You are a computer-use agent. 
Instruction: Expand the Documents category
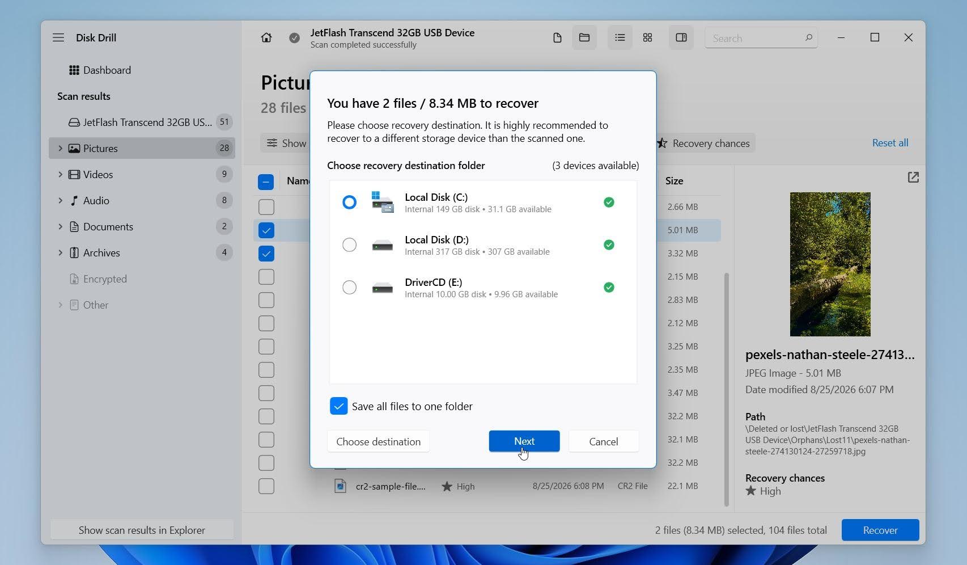[x=60, y=226]
